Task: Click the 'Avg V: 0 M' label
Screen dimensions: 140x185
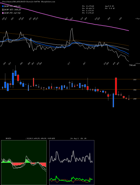Action: pos(109,6)
